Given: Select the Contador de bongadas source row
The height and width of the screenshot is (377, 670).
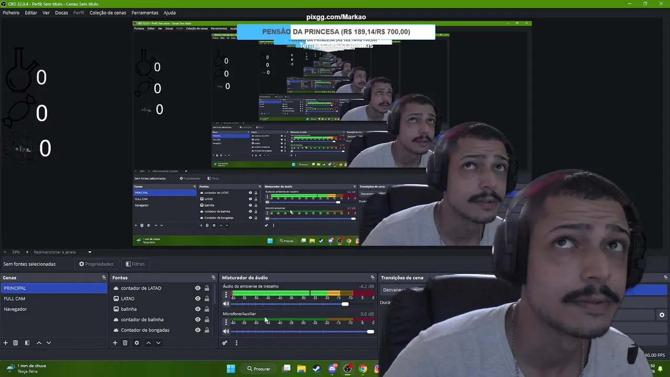Looking at the screenshot, I should click(x=163, y=330).
